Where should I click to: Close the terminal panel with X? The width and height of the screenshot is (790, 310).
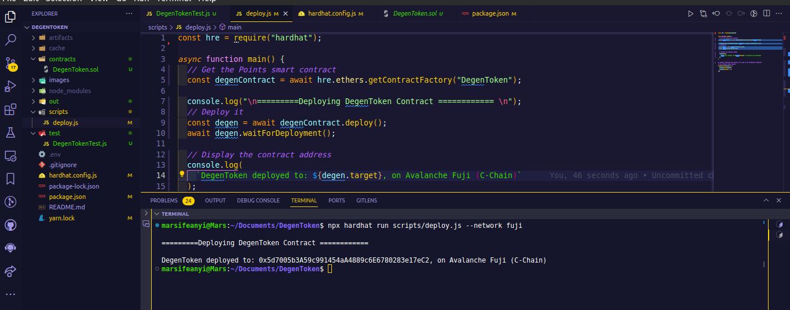780,200
